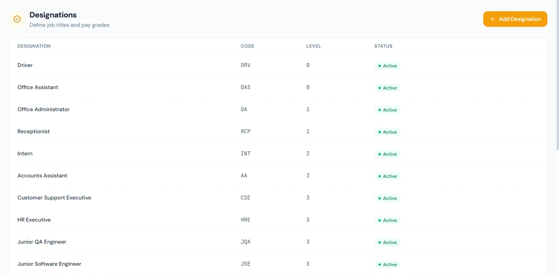Viewport: 559px width, 275px height.
Task: Click 'Define job titles and pay grades' subtitle
Action: click(x=69, y=25)
